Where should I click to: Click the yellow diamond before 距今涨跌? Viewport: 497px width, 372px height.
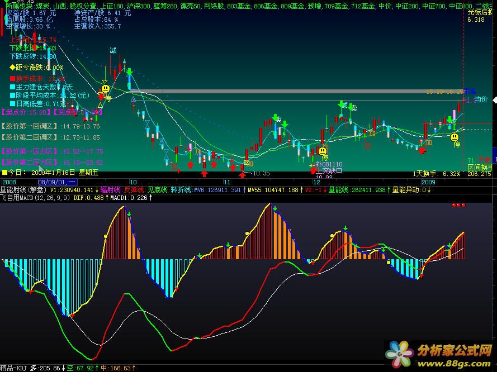pos(12,67)
